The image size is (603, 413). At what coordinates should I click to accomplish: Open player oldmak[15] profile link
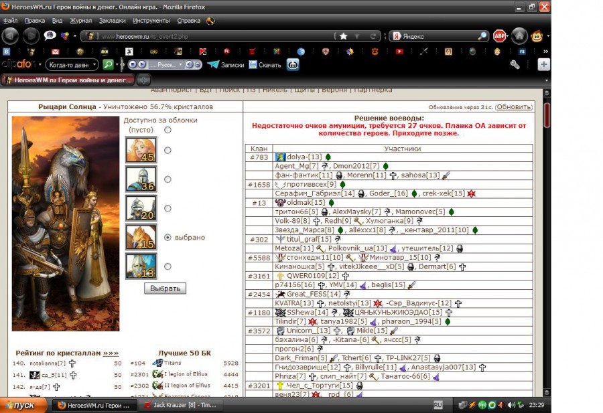[x=306, y=202]
